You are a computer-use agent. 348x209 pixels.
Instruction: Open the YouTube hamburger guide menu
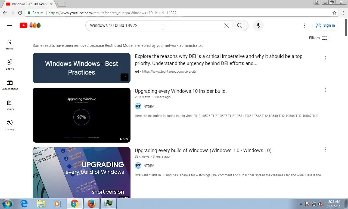[10, 25]
